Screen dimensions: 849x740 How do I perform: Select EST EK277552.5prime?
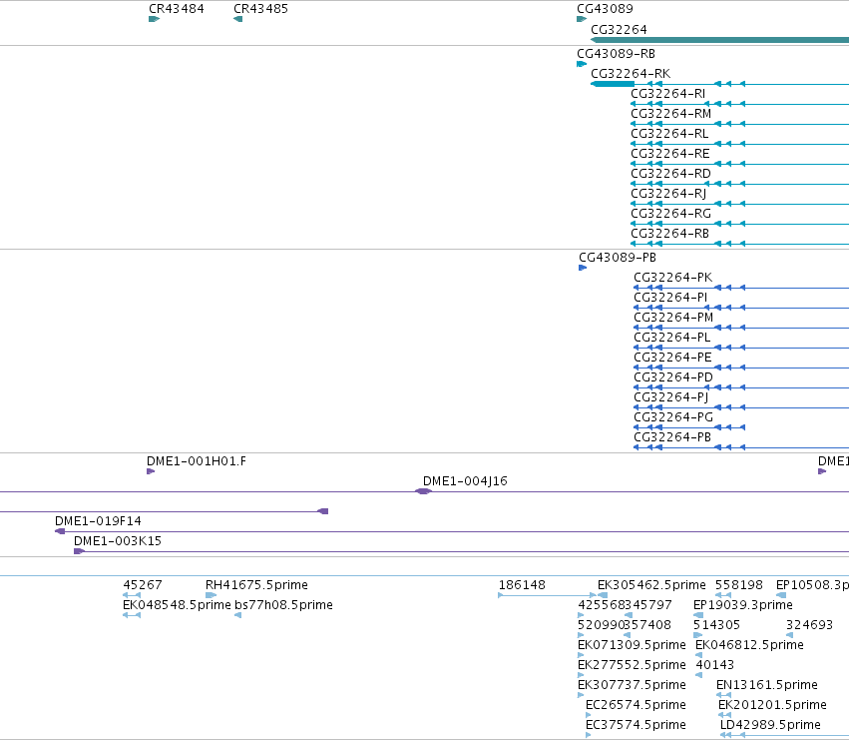pos(632,665)
